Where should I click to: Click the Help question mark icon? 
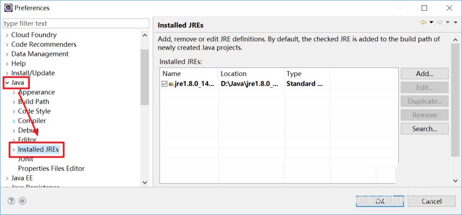point(12,201)
